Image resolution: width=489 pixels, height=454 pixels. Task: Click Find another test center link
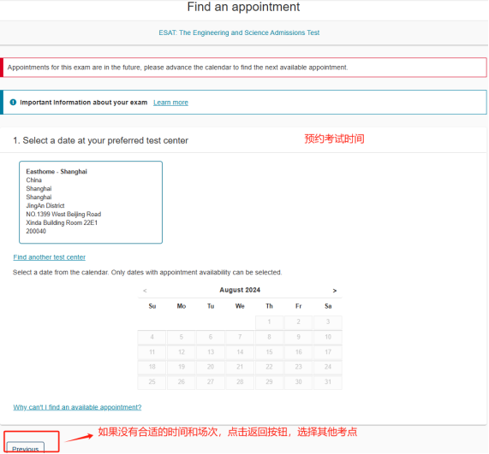[x=50, y=257]
